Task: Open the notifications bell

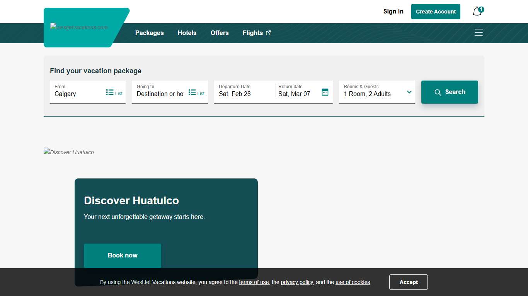Action: [477, 11]
